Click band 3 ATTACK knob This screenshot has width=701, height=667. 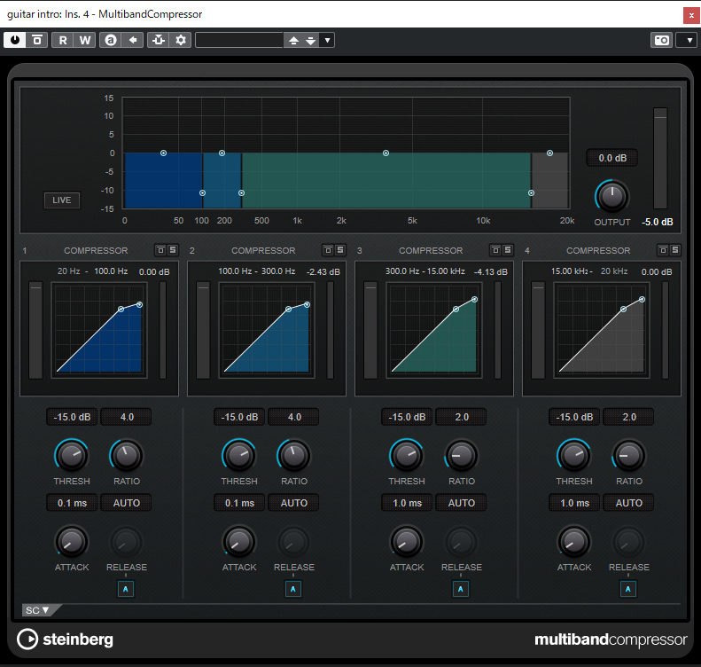(x=407, y=542)
